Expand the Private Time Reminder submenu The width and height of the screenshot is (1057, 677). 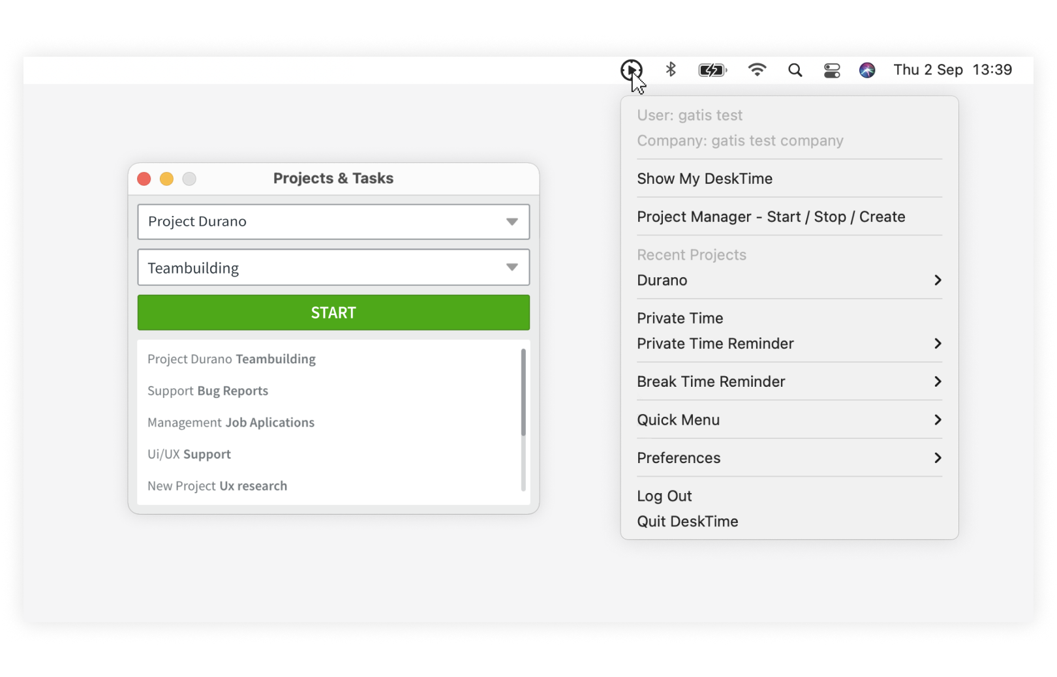(x=938, y=344)
